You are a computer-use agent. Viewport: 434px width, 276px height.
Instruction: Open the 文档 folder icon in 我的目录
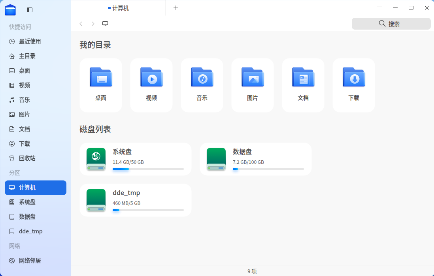click(303, 77)
